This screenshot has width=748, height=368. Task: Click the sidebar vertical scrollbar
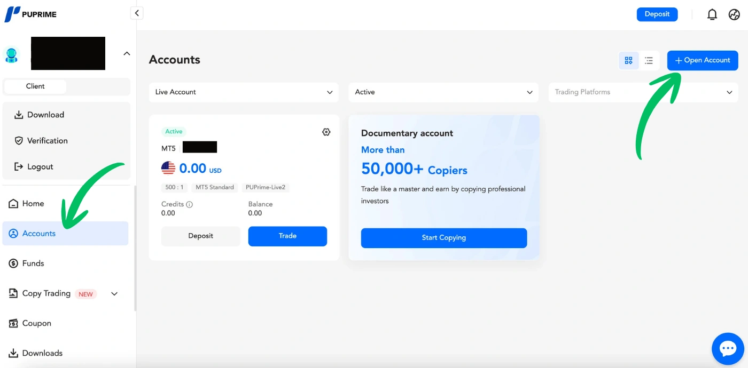[135, 248]
